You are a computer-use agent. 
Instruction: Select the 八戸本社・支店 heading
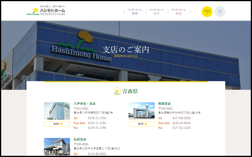(x=85, y=104)
